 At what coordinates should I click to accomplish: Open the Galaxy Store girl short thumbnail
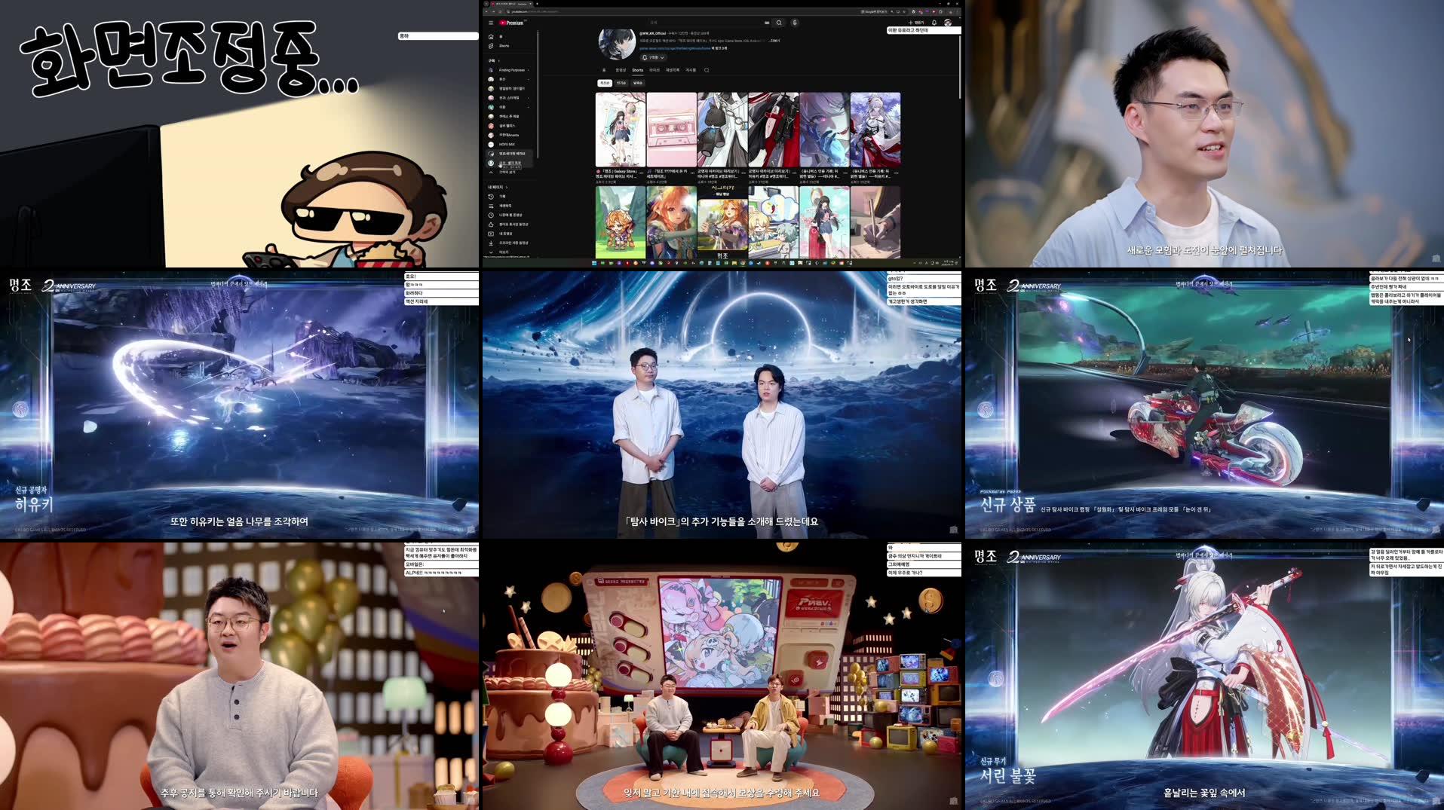621,130
